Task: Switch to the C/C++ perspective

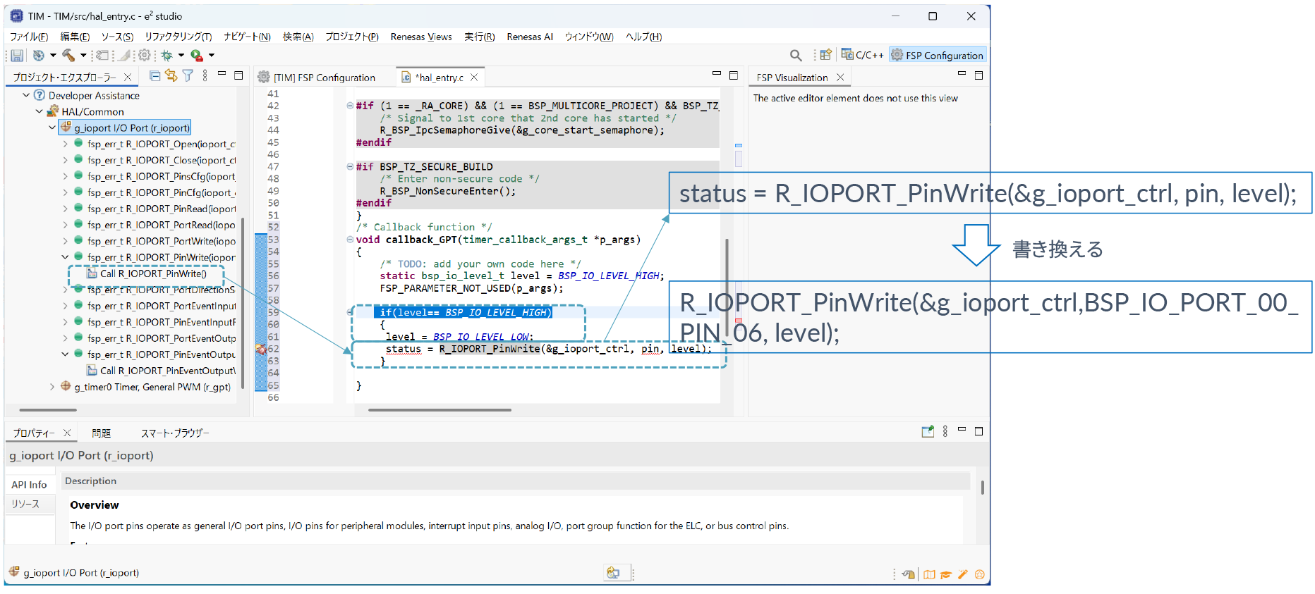Action: click(862, 55)
